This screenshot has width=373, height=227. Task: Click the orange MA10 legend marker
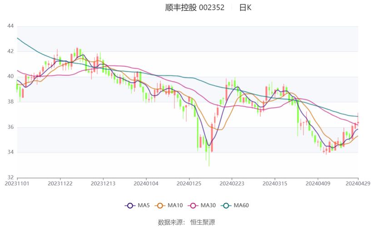click(161, 206)
